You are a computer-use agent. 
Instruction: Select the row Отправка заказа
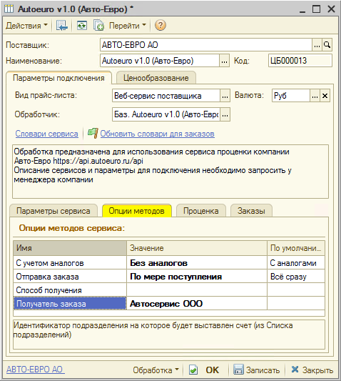[70, 277]
